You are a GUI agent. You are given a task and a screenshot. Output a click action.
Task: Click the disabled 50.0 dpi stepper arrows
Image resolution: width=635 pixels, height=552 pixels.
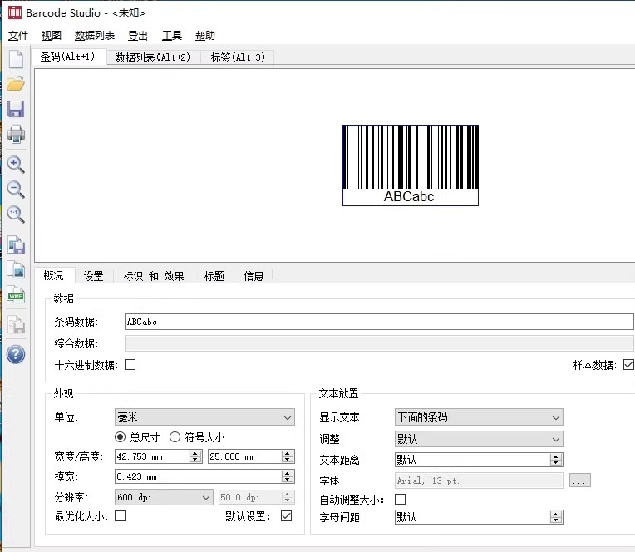click(288, 497)
